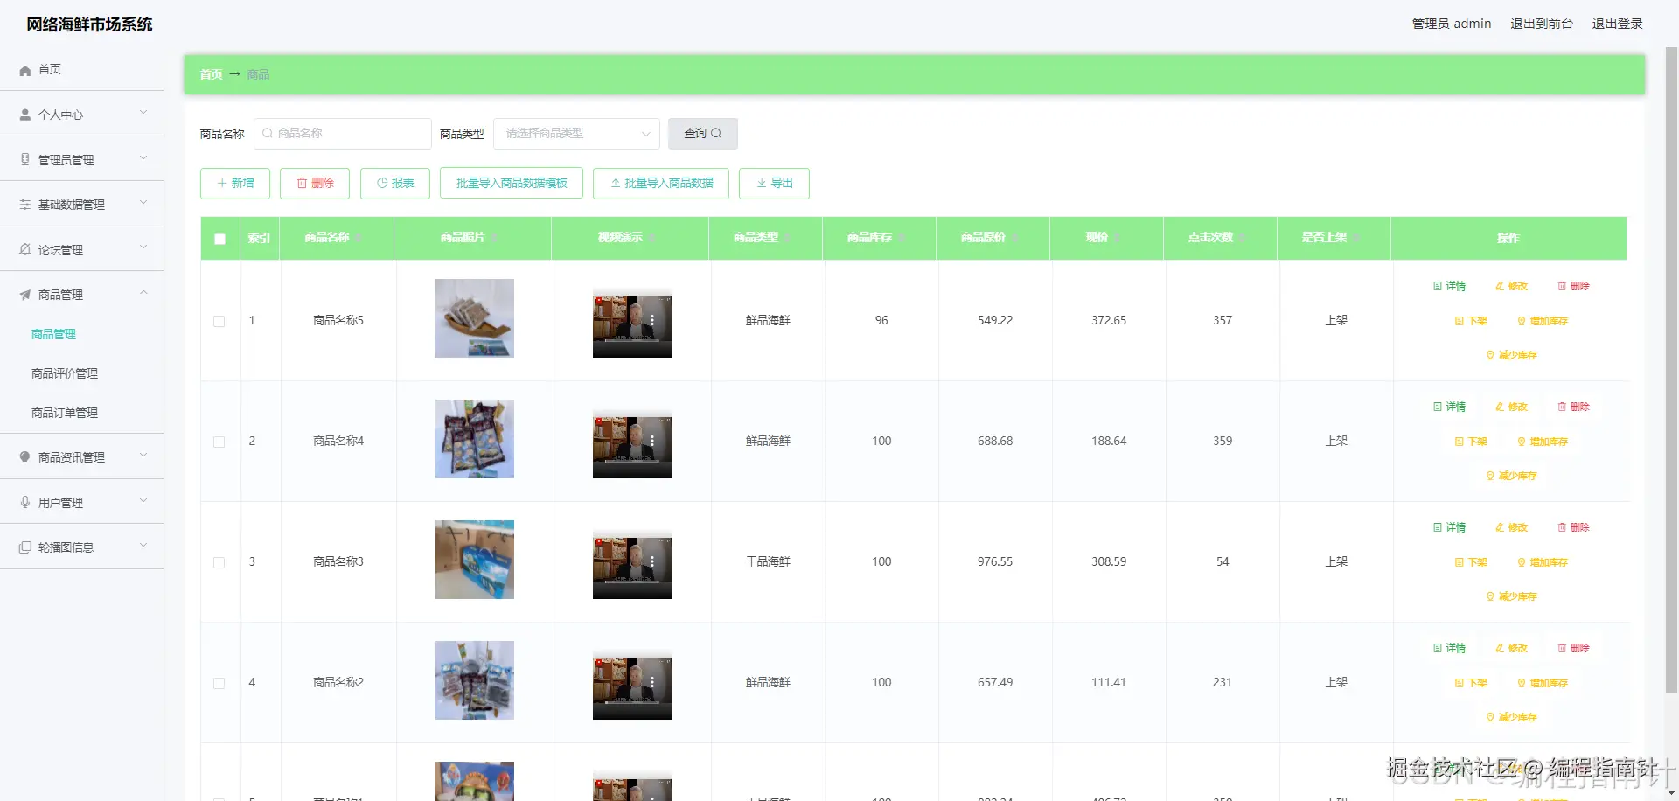Click the red 删除 button in the toolbar
The image size is (1679, 801).
(x=315, y=184)
